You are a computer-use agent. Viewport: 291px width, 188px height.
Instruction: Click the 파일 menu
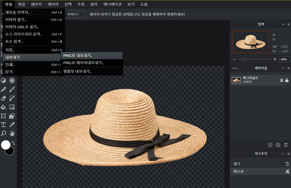click(x=9, y=4)
